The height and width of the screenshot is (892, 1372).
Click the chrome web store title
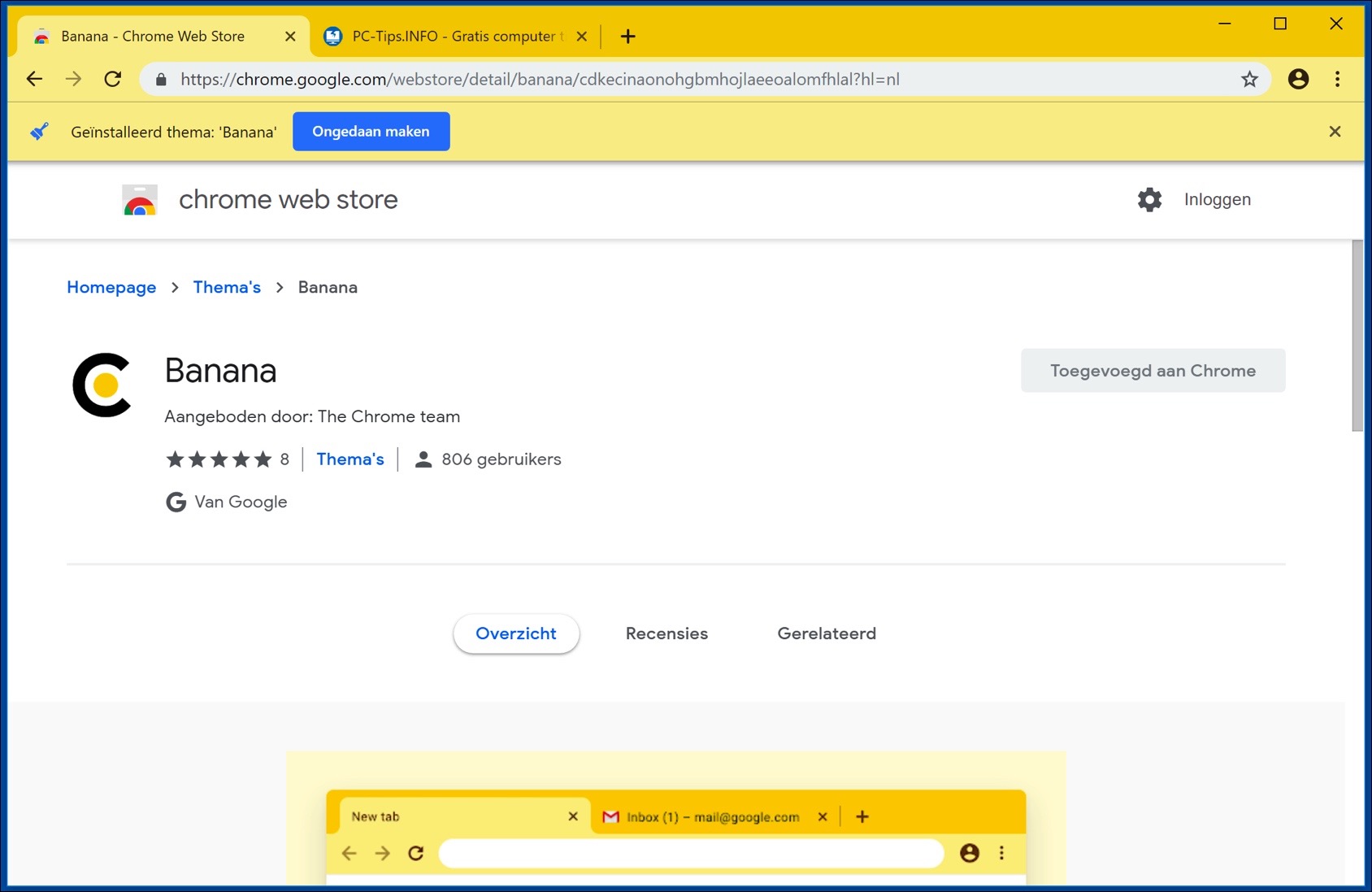pyautogui.click(x=289, y=200)
